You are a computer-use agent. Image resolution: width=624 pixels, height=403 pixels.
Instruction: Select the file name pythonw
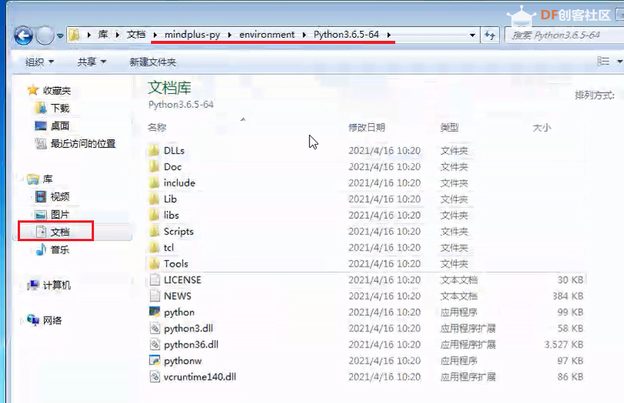tap(183, 361)
